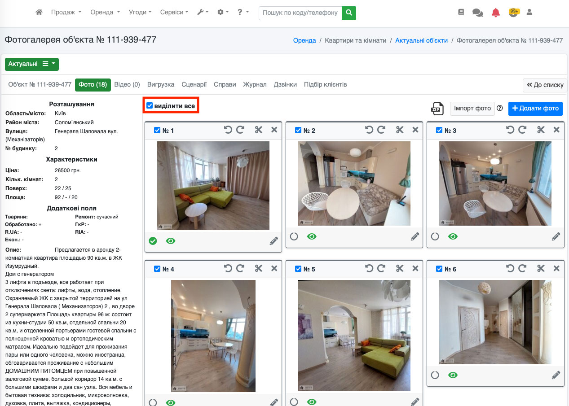569x406 pixels.
Task: Open chat messages icon
Action: (477, 13)
